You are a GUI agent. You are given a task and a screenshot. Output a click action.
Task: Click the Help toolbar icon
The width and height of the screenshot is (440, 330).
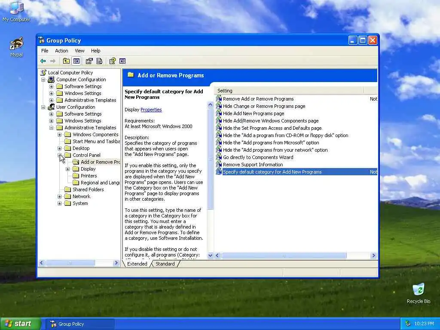click(113, 61)
